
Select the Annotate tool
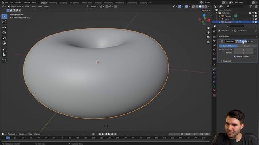click(x=4, y=49)
